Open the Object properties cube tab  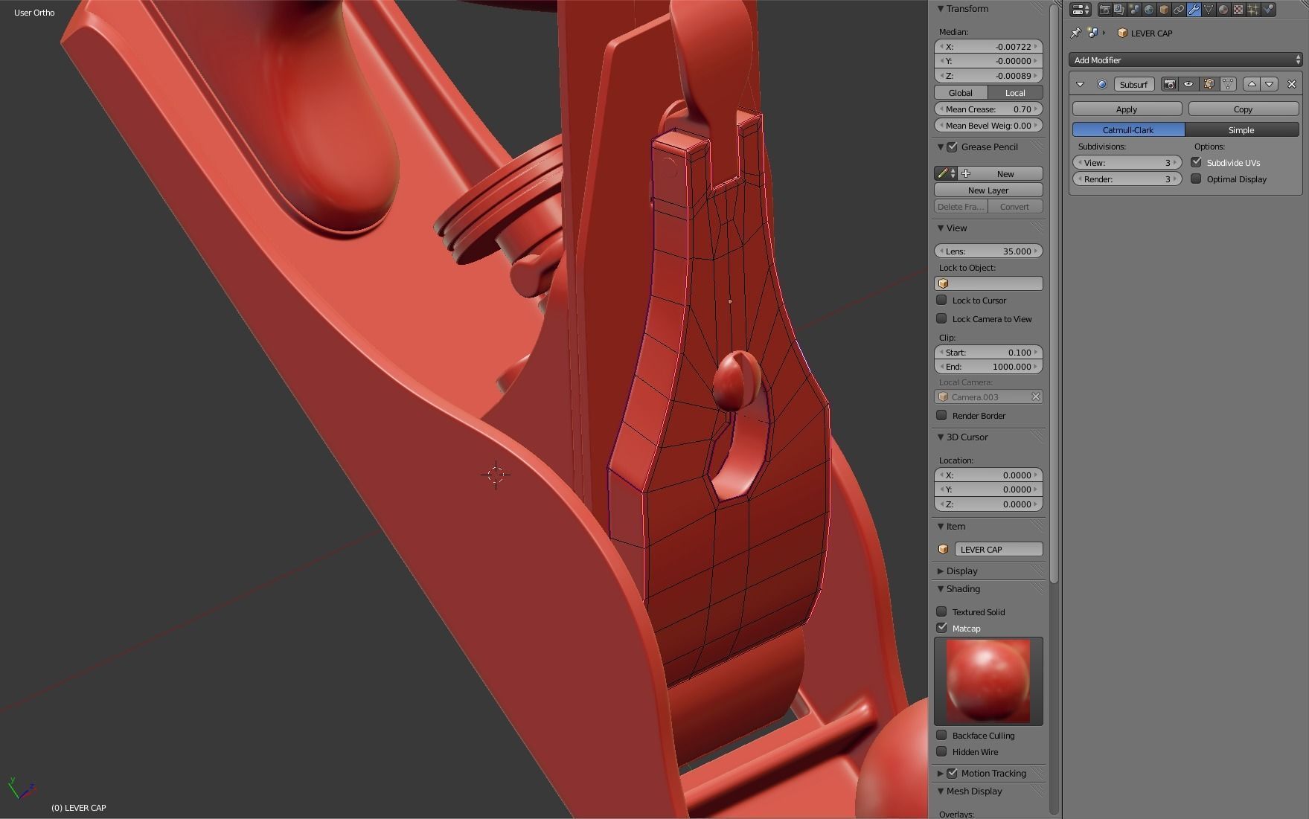pyautogui.click(x=1164, y=10)
